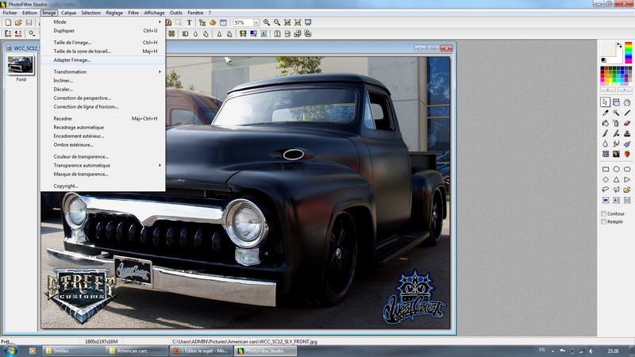The height and width of the screenshot is (357, 635).
Task: Click the New document icon
Action: [8, 23]
